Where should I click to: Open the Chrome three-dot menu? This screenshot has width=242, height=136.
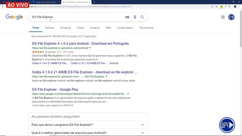(x=239, y=7)
